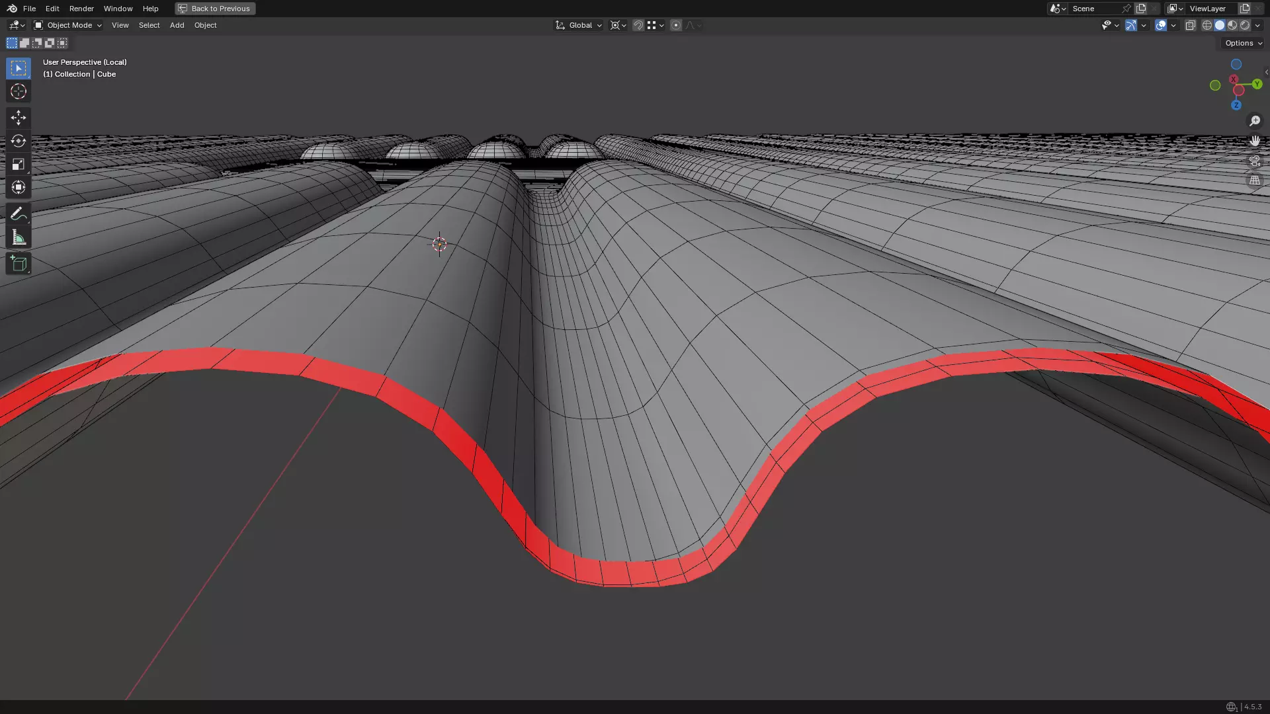Click Back to Previous button

(x=215, y=9)
